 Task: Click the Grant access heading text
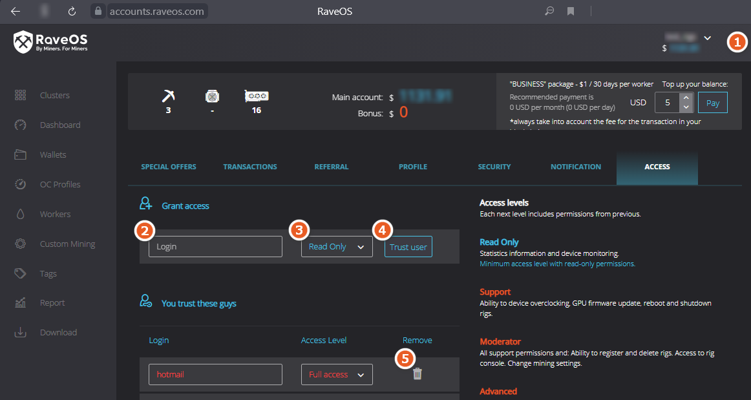coord(185,206)
